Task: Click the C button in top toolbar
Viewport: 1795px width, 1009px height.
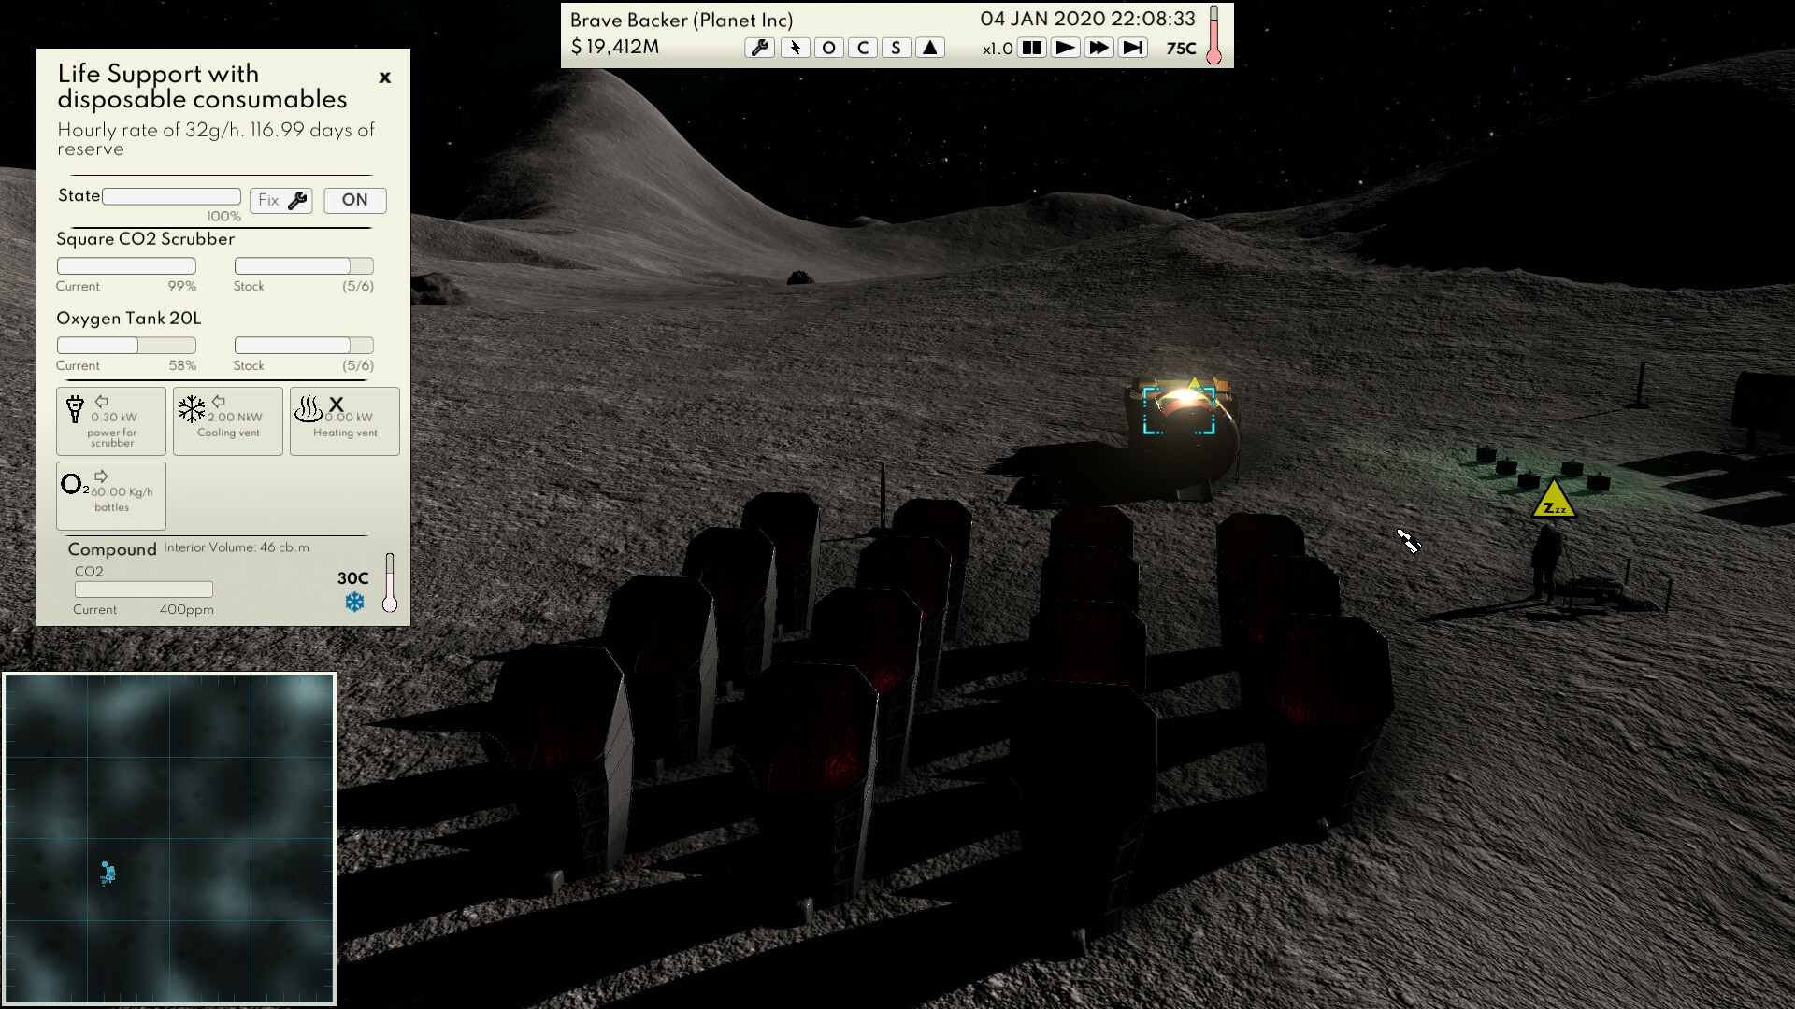Action: coord(862,48)
